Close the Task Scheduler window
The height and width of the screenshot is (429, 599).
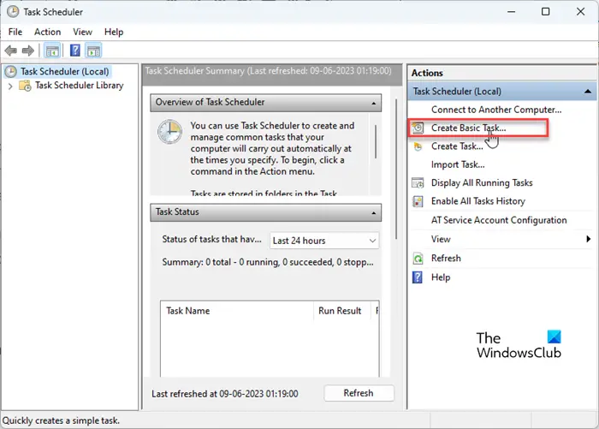pos(581,12)
